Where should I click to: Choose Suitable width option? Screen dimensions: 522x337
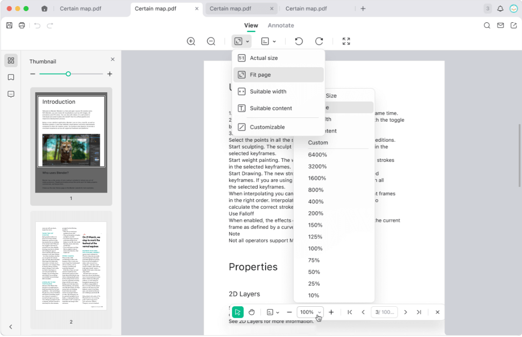tap(278, 91)
